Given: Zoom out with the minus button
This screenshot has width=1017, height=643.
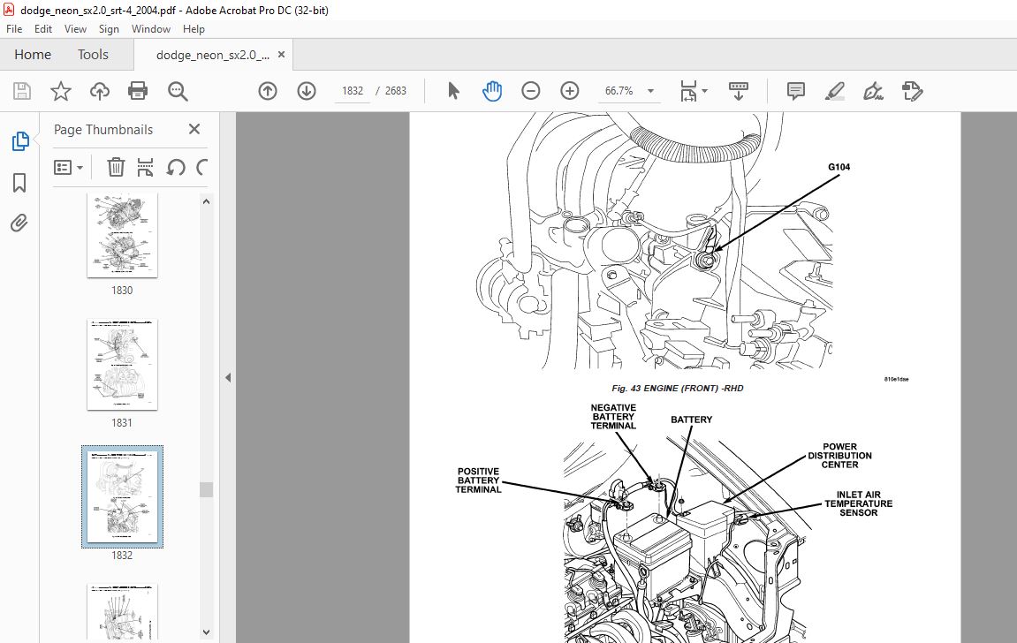Looking at the screenshot, I should tap(530, 91).
